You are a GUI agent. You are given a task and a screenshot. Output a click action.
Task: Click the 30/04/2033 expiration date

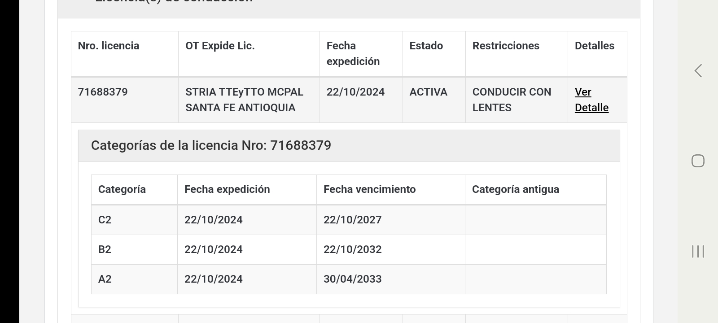352,279
